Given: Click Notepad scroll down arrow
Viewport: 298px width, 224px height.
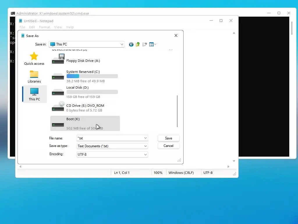Looking at the screenshot, I should [x=234, y=161].
